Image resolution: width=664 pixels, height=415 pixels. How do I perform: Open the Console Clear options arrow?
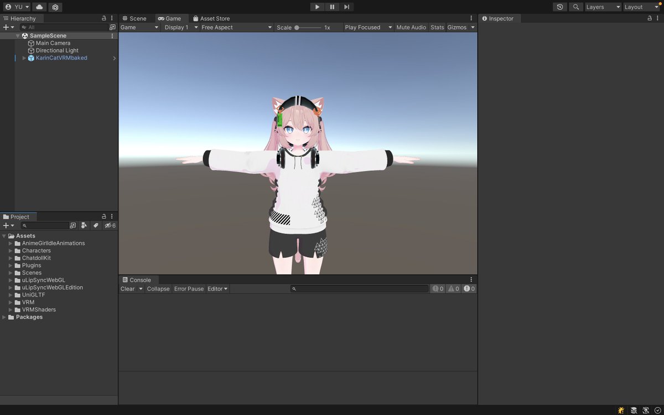[x=141, y=289]
